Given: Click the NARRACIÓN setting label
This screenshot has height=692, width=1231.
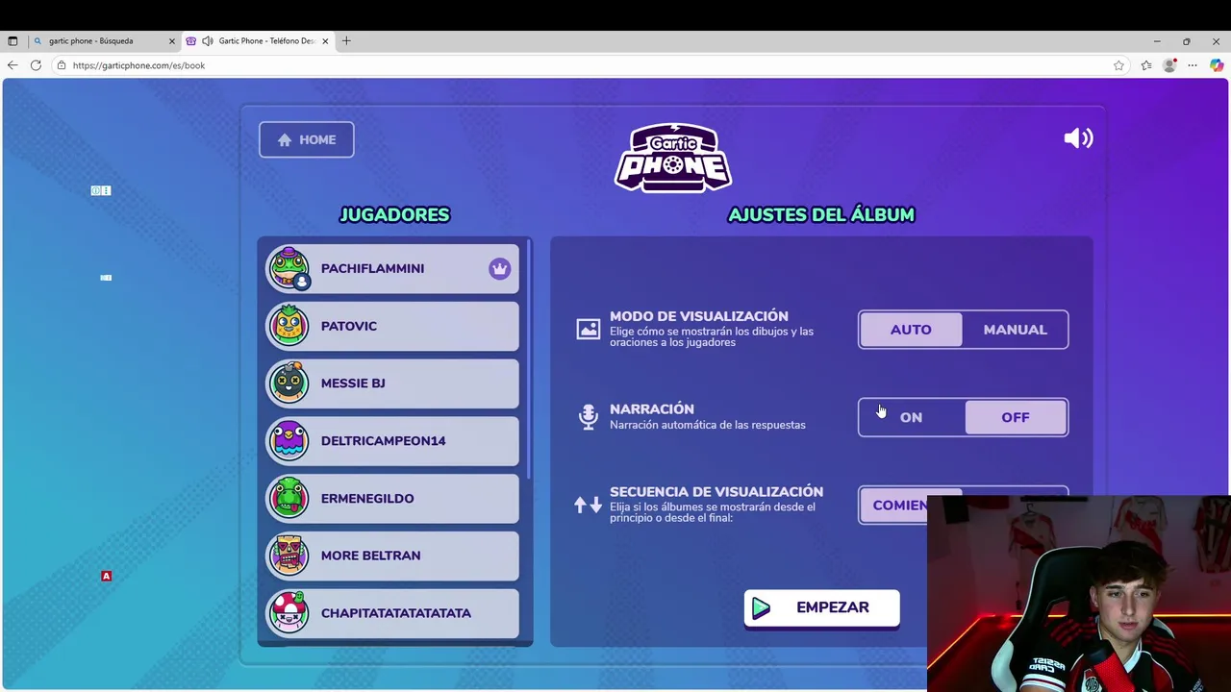Looking at the screenshot, I should [x=652, y=408].
